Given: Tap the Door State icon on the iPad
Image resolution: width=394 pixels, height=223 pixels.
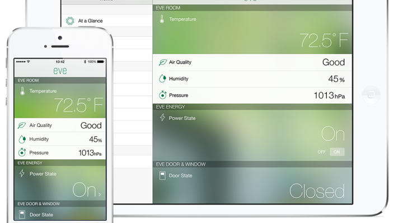Looking at the screenshot, I should coord(163,176).
